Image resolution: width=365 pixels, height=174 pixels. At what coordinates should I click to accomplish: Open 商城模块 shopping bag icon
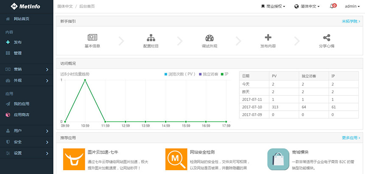(x=278, y=158)
